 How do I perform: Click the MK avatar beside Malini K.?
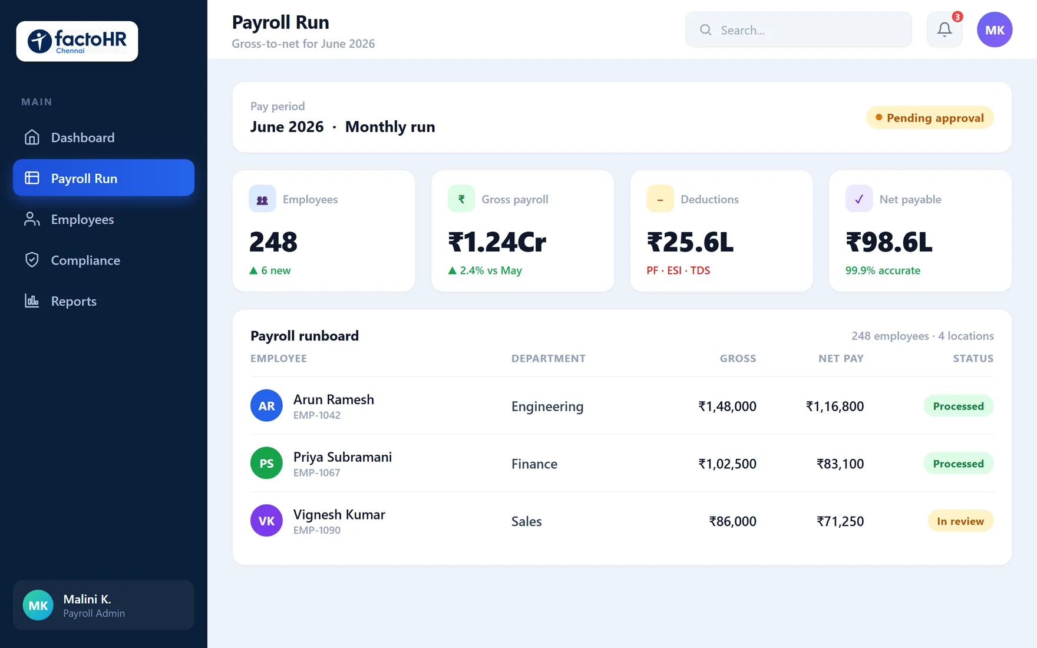pos(38,605)
